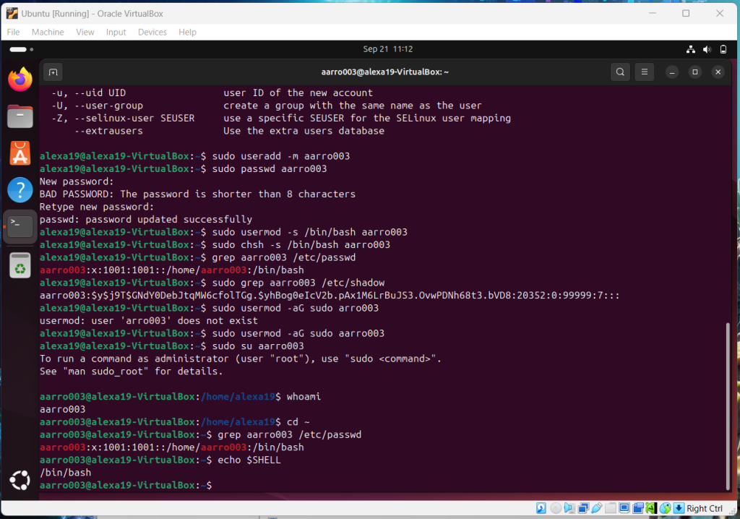This screenshot has height=519, width=740.
Task: Open a new terminal tab
Action: coord(52,72)
